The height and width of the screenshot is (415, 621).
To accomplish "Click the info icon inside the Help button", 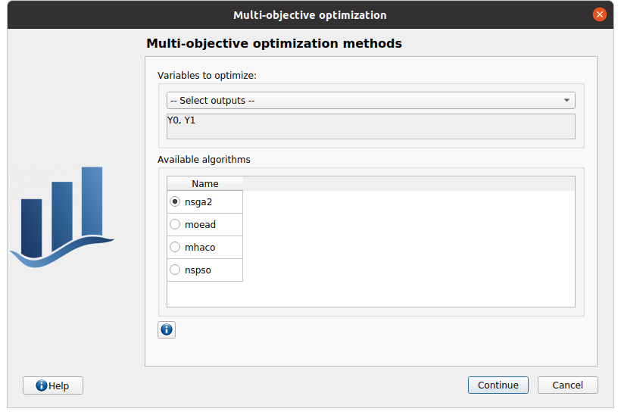I will click(x=42, y=385).
